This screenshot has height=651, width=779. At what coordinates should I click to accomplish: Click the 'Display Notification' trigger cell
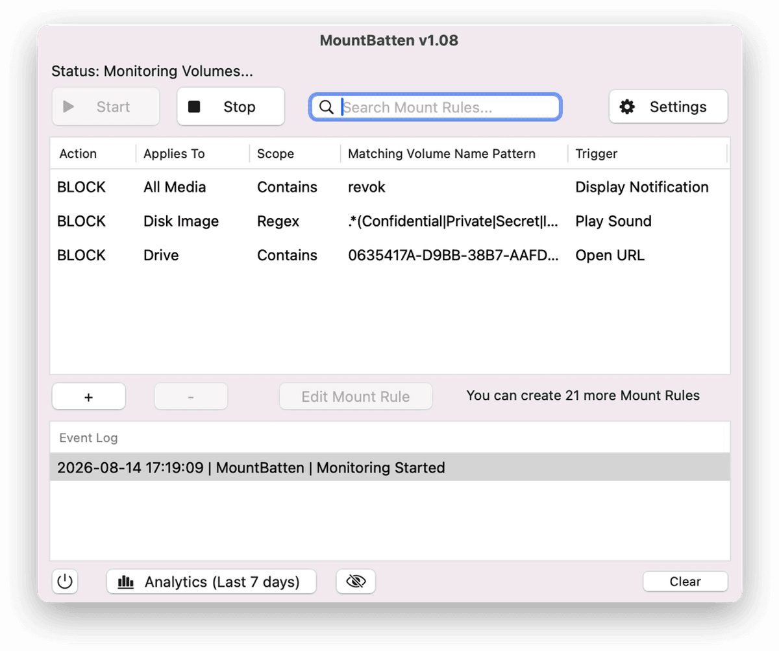click(x=642, y=188)
